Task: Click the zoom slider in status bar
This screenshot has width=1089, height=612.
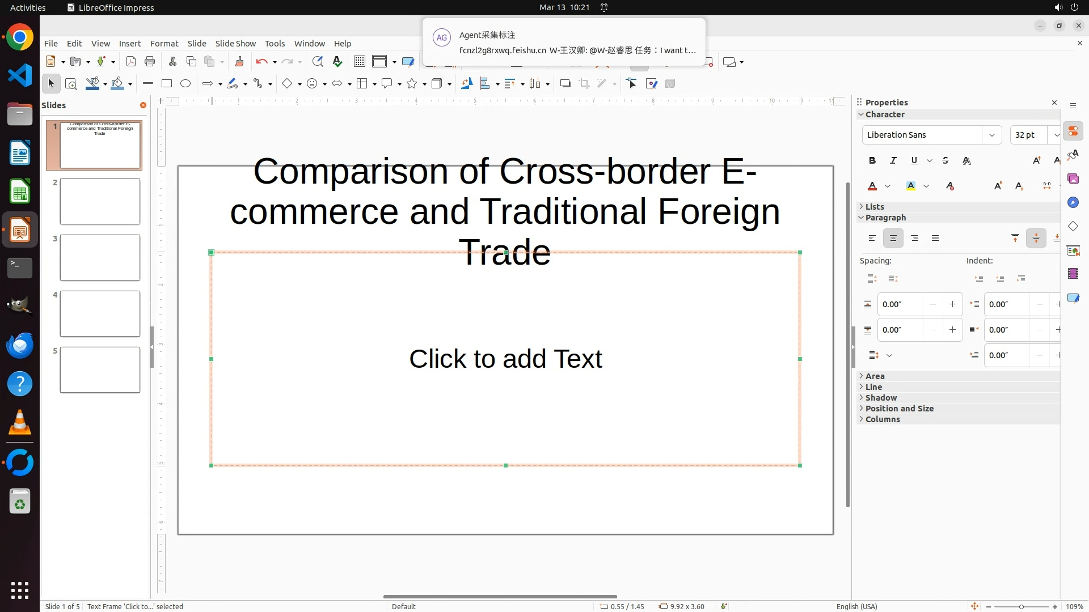Action: [x=1022, y=607]
